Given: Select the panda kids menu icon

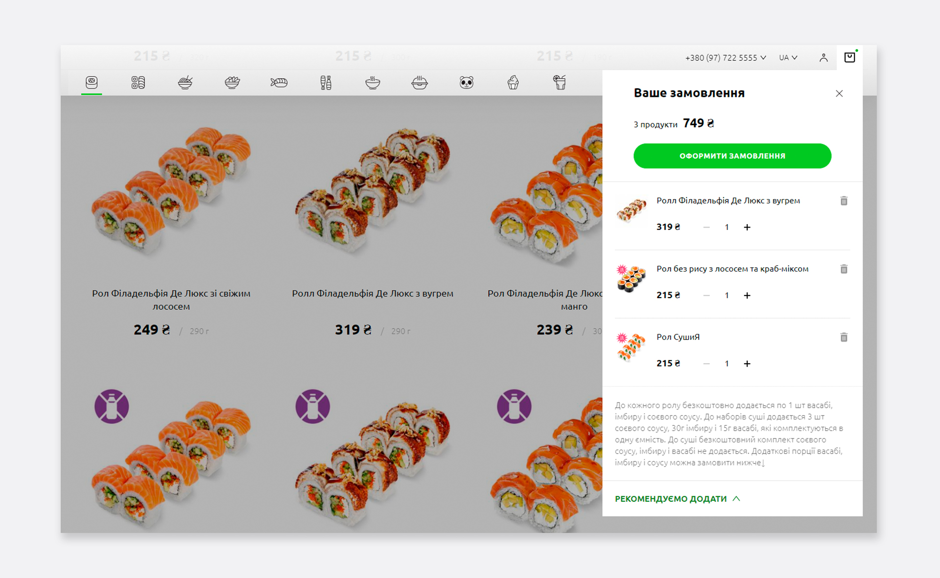Looking at the screenshot, I should [467, 82].
